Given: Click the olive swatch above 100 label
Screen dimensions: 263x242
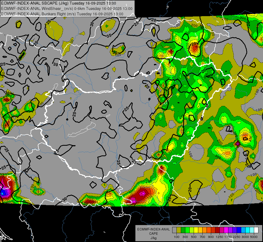Looking at the screenshot, I should (x=179, y=230).
